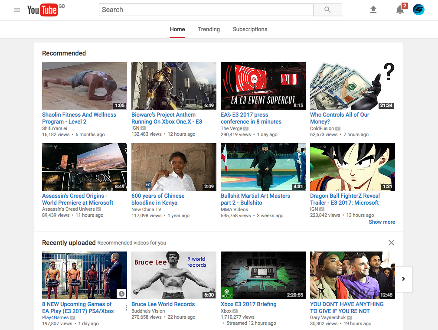Open the ShifuYanLei channel

click(55, 128)
